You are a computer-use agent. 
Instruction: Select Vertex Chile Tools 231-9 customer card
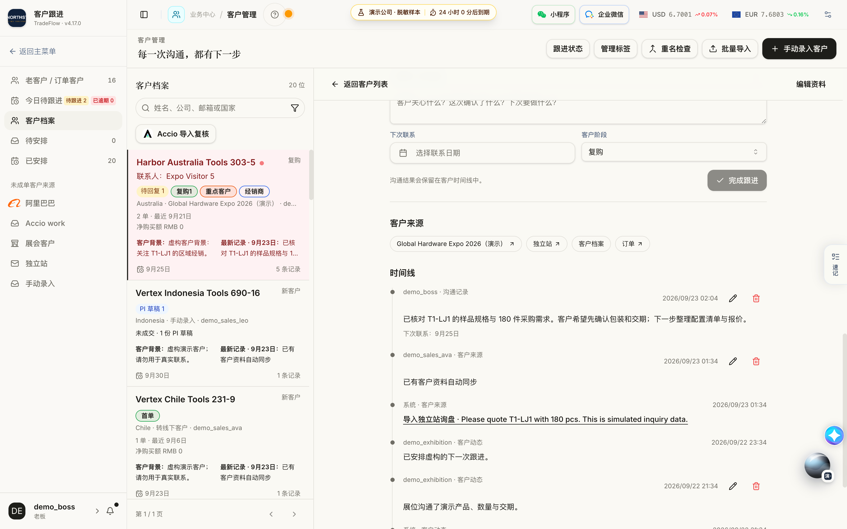pyautogui.click(x=218, y=443)
